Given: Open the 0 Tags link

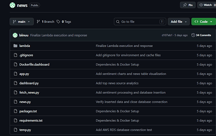Looking at the screenshot, I should [64, 22].
